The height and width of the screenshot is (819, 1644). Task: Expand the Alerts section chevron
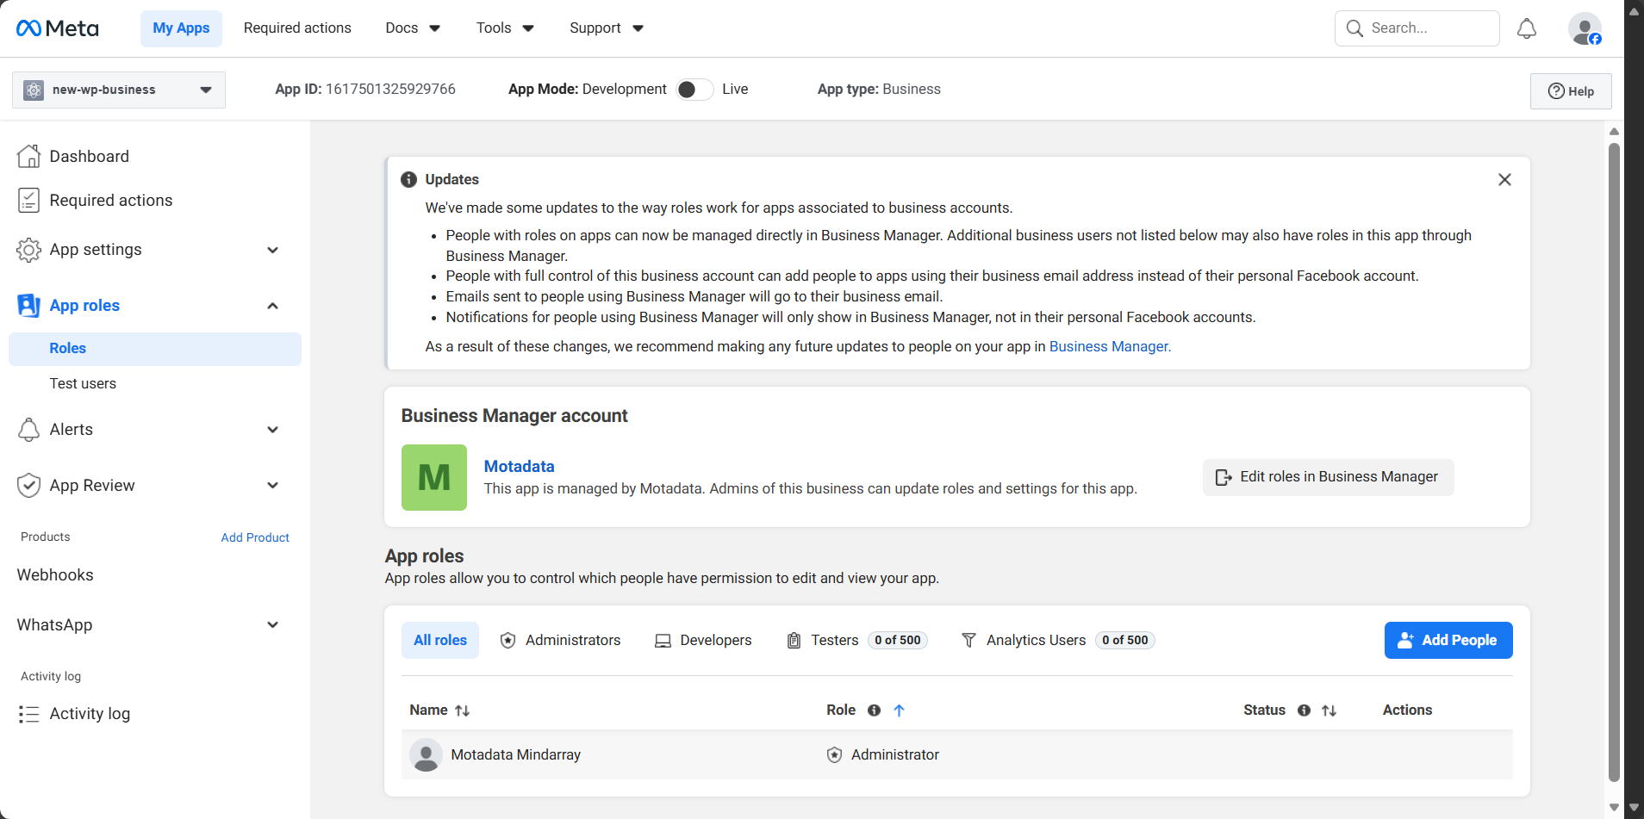273,430
